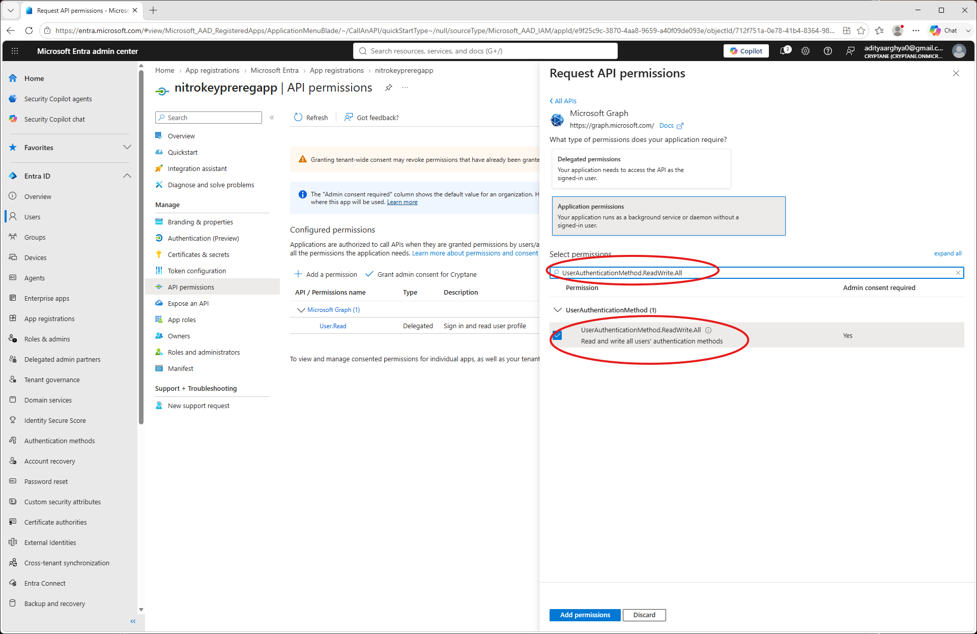Clear the permission search text
Viewport: 977px width, 634px height.
coord(958,273)
